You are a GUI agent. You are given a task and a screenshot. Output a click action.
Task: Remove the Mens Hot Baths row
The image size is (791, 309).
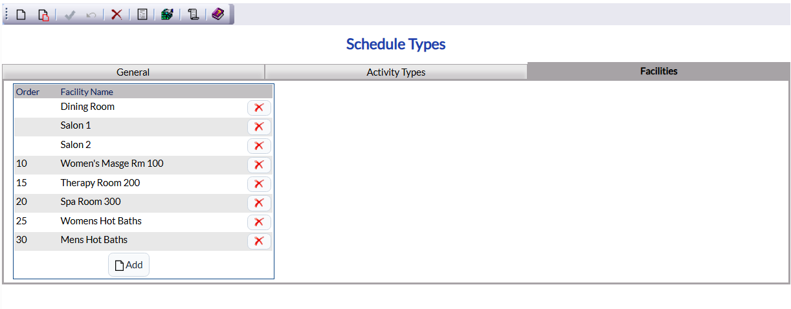259,241
